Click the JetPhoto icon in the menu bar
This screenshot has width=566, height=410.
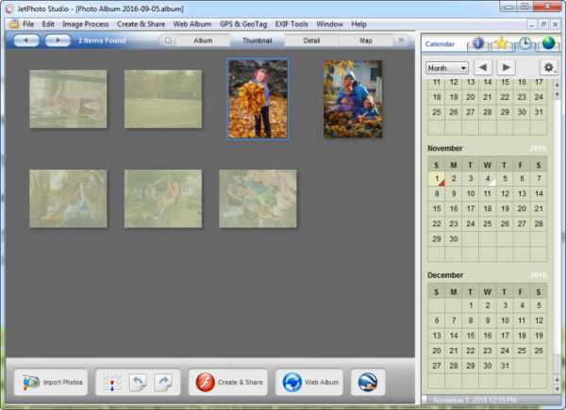pos(13,25)
